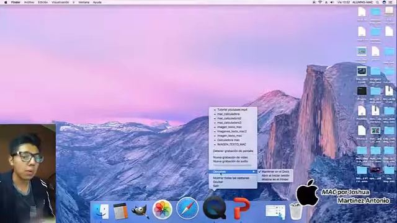Open the documents stack beside the Trash
The height and width of the screenshot is (223, 397).
275,212
